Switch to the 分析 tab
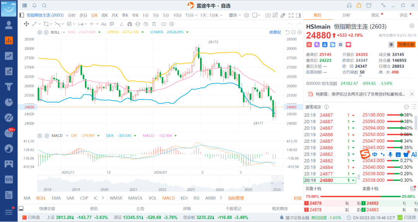418x222 pixels. [x=346, y=15]
